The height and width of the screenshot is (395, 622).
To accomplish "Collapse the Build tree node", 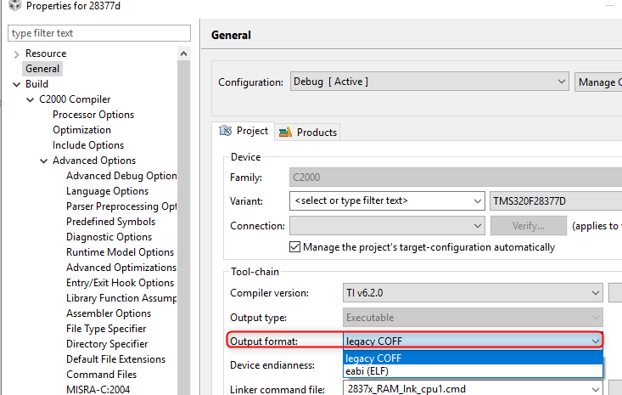I will (x=17, y=84).
